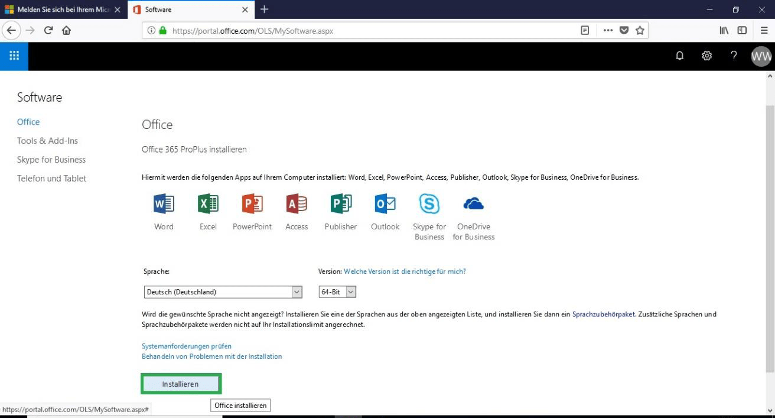This screenshot has width=775, height=418.
Task: Click the Installieren button
Action: click(181, 384)
